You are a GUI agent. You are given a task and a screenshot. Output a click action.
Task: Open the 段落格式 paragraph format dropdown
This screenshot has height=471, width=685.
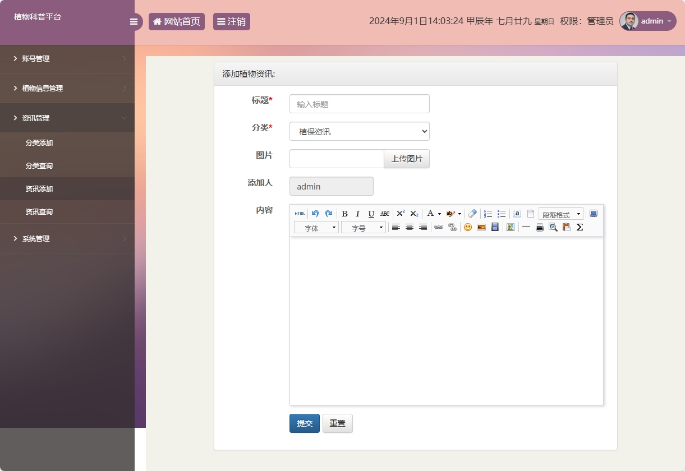(x=560, y=214)
